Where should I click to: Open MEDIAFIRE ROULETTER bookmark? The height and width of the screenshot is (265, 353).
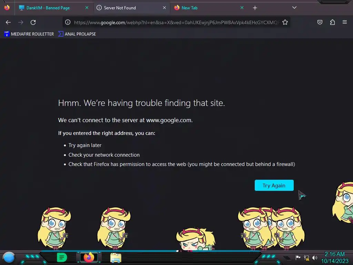(29, 34)
